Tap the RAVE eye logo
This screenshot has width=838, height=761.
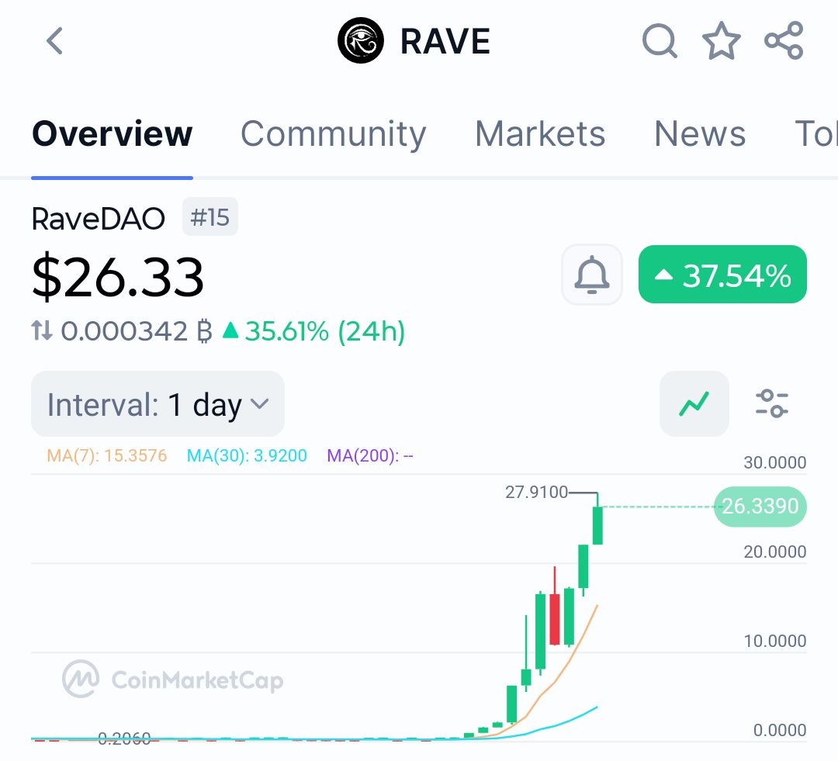[361, 40]
